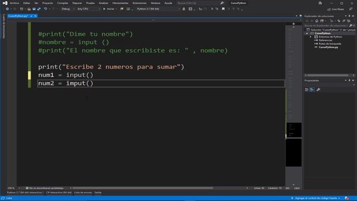Toggle auto-hide pin on Solution Explorer
Screen dimensions: 357x201
[x=349, y=16]
